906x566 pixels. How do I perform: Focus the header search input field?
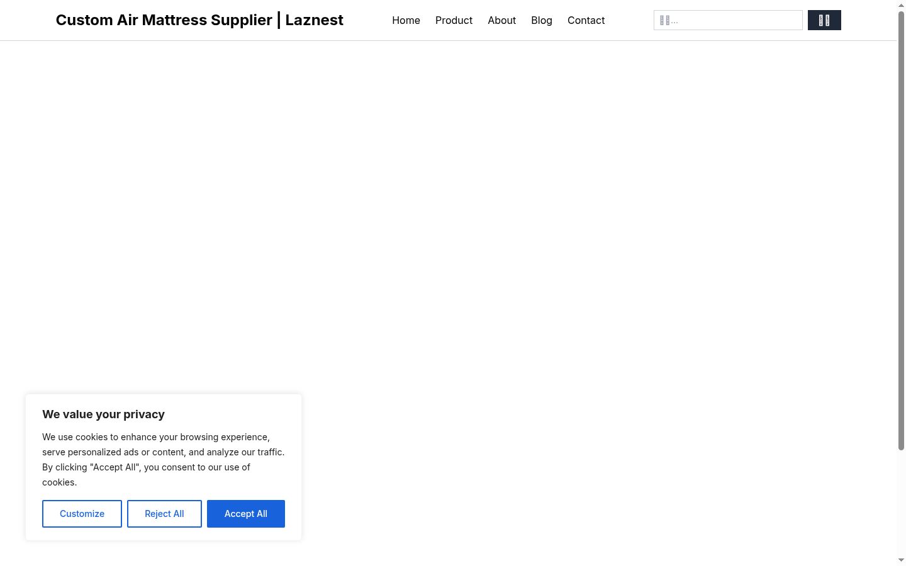point(728,20)
